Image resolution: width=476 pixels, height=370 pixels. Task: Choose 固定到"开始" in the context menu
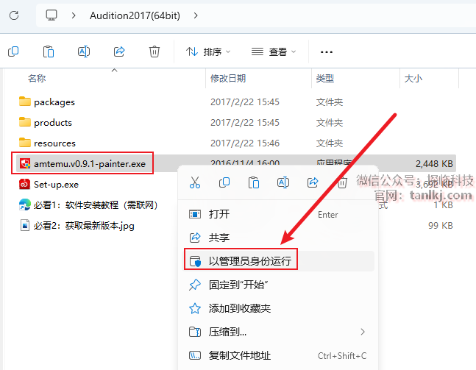[x=277, y=285]
